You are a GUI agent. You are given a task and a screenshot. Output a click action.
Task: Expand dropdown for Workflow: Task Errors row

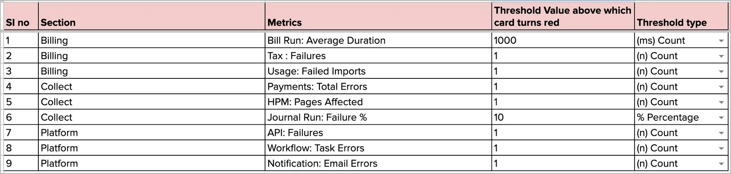pyautogui.click(x=721, y=148)
